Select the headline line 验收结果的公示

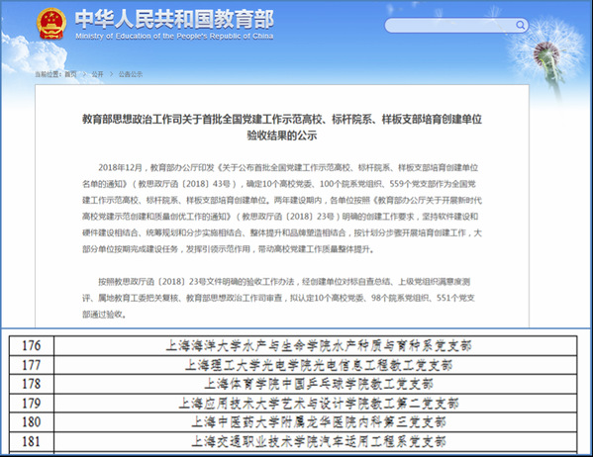tap(282, 136)
